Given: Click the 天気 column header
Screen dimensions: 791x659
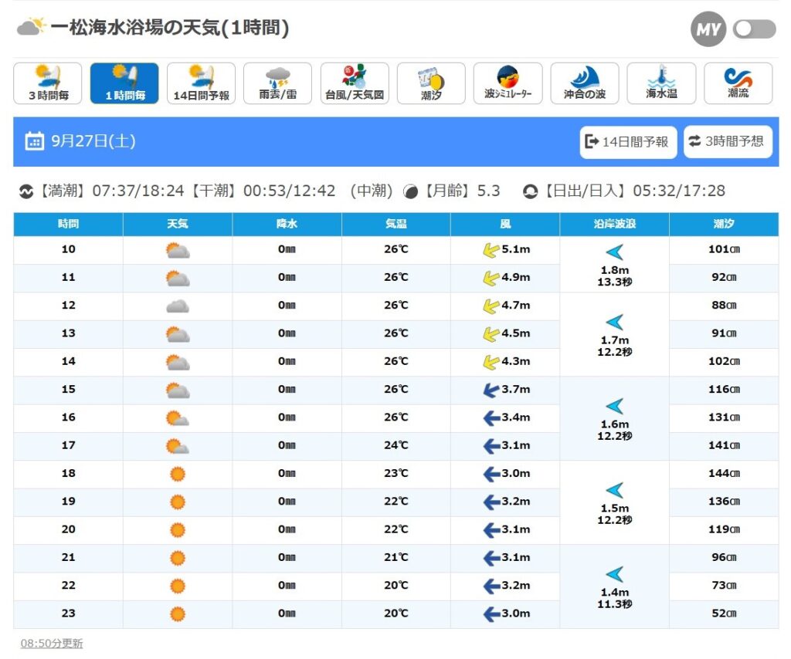Looking at the screenshot, I should (x=178, y=224).
